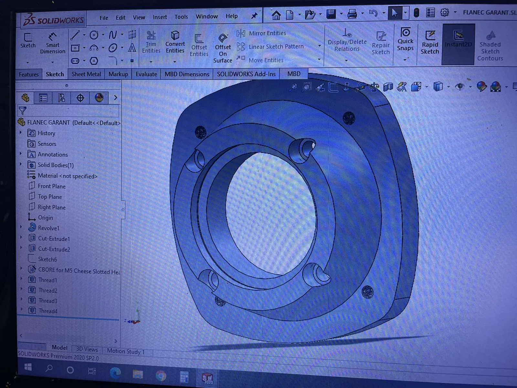Image resolution: width=517 pixels, height=388 pixels.
Task: Click the Home icon in title bar
Action: 276,15
